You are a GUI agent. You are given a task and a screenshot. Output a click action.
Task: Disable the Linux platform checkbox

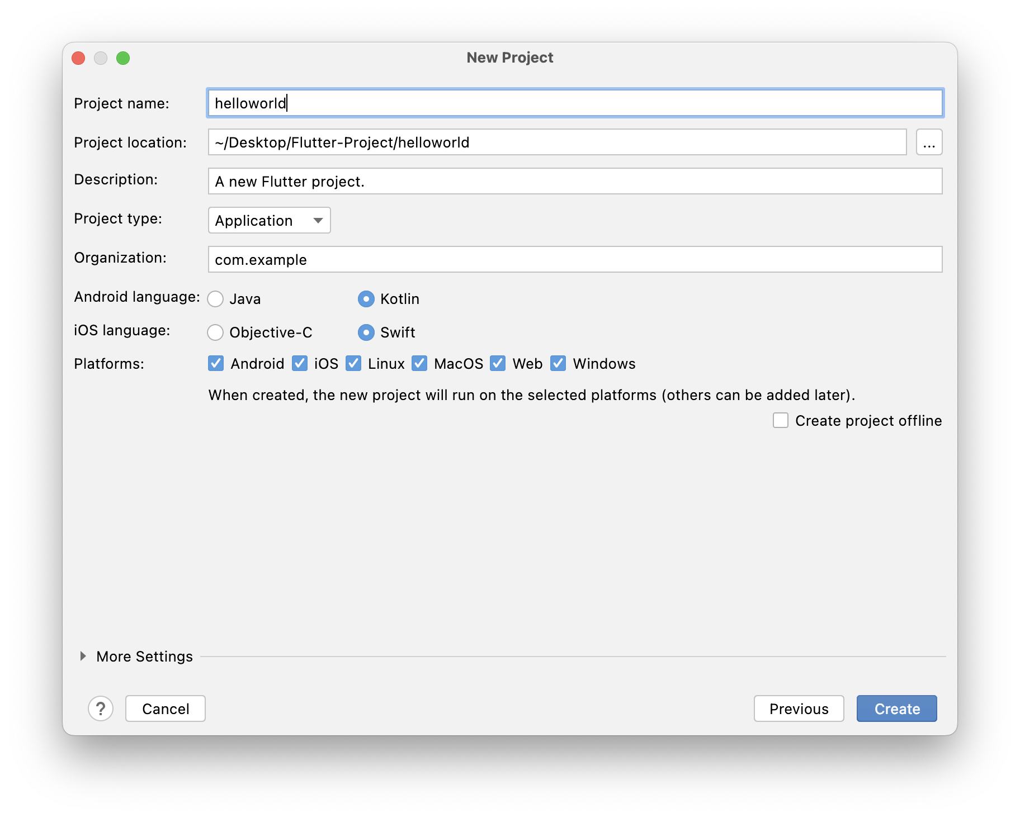pyautogui.click(x=353, y=363)
